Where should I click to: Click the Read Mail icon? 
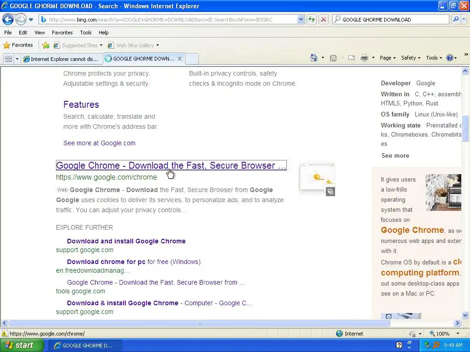351,58
